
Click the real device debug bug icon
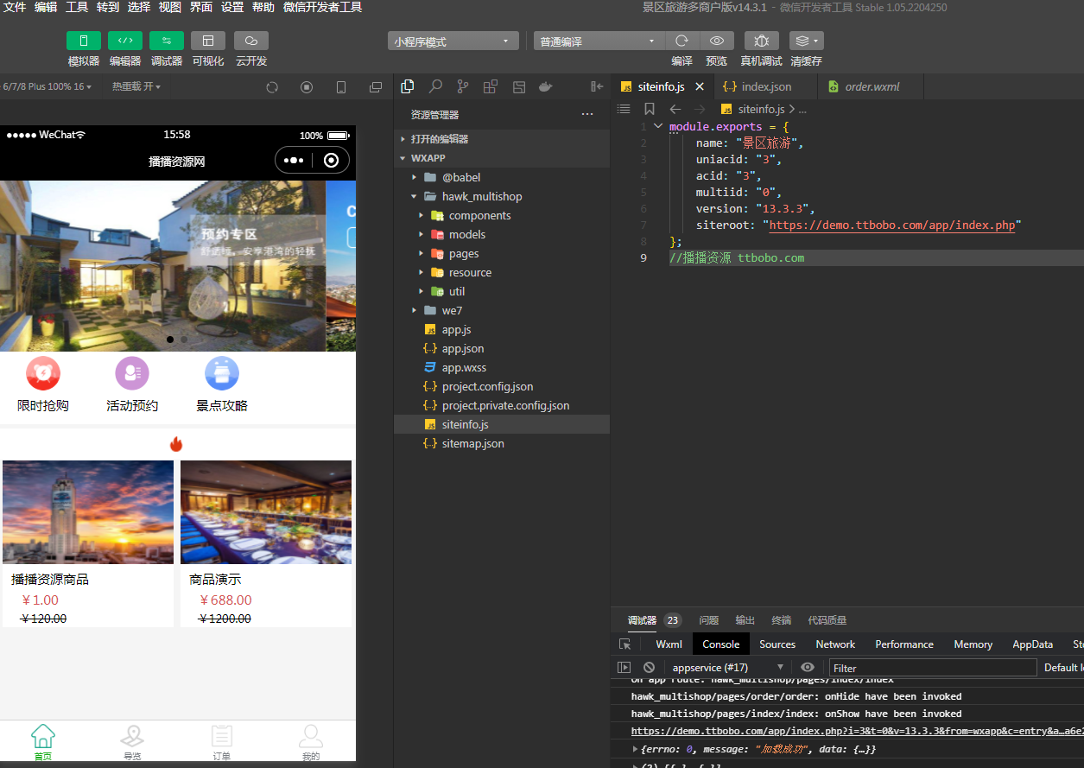761,41
